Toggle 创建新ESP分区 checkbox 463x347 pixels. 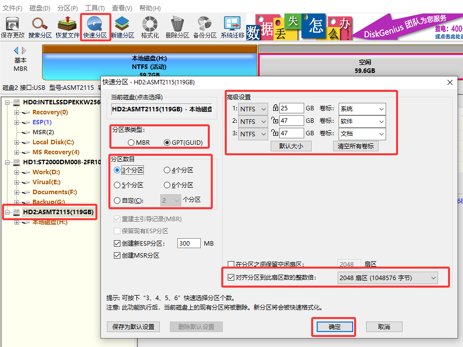pos(117,244)
